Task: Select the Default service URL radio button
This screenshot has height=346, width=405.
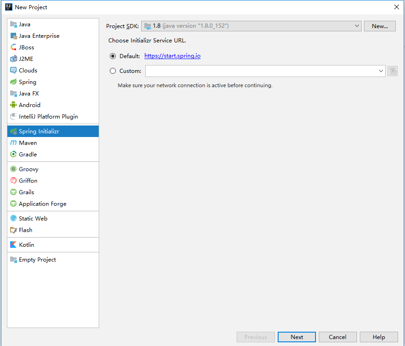Action: [x=113, y=56]
